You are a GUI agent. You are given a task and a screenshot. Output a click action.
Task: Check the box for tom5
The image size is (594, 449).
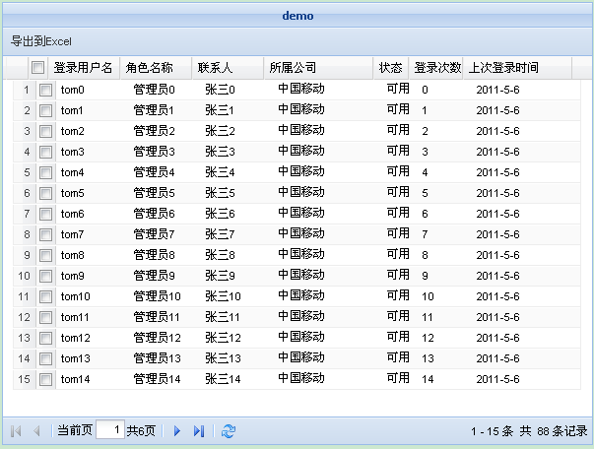pos(46,193)
